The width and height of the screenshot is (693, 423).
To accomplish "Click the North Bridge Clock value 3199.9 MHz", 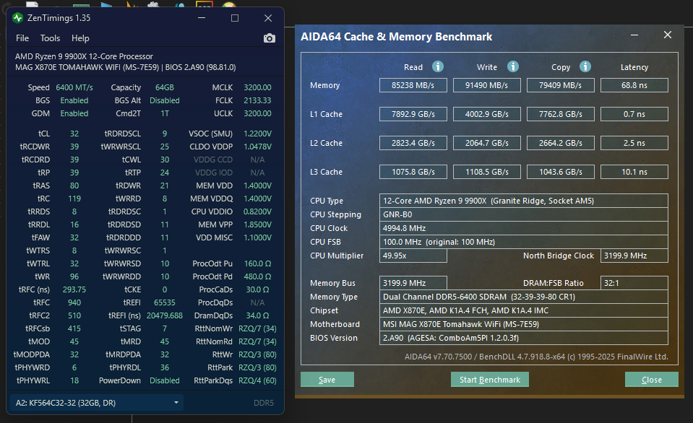I will (x=634, y=256).
